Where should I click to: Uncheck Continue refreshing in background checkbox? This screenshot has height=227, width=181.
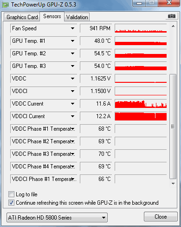click(11, 203)
